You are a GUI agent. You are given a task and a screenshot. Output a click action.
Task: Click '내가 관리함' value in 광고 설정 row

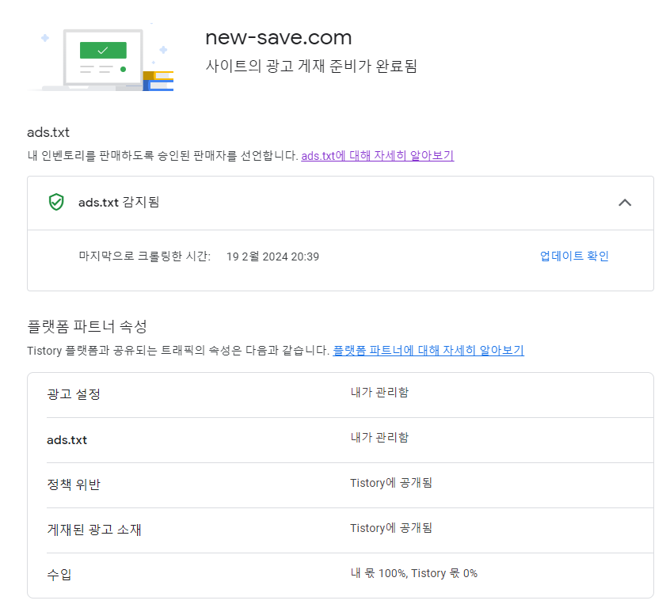[379, 392]
